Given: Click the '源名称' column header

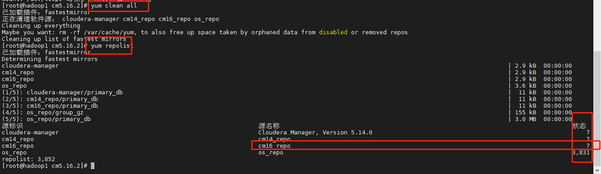Looking at the screenshot, I should (269, 126).
